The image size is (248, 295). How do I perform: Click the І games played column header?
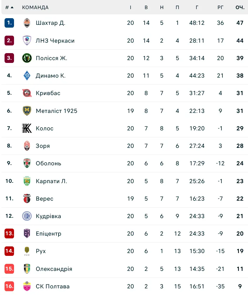pyautogui.click(x=130, y=7)
